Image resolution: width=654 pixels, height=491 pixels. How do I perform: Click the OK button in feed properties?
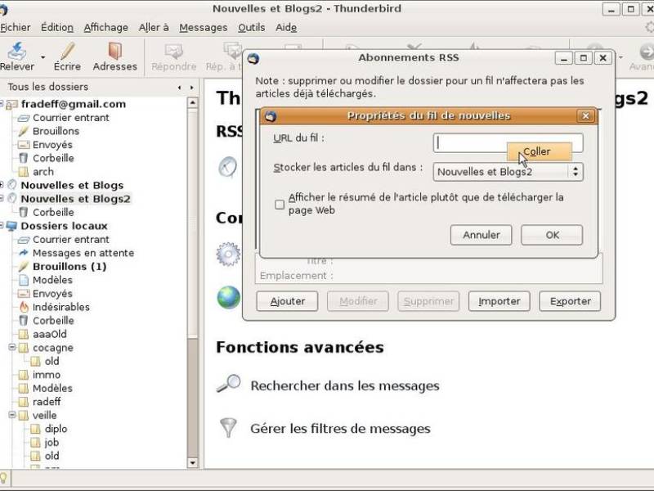click(x=552, y=235)
